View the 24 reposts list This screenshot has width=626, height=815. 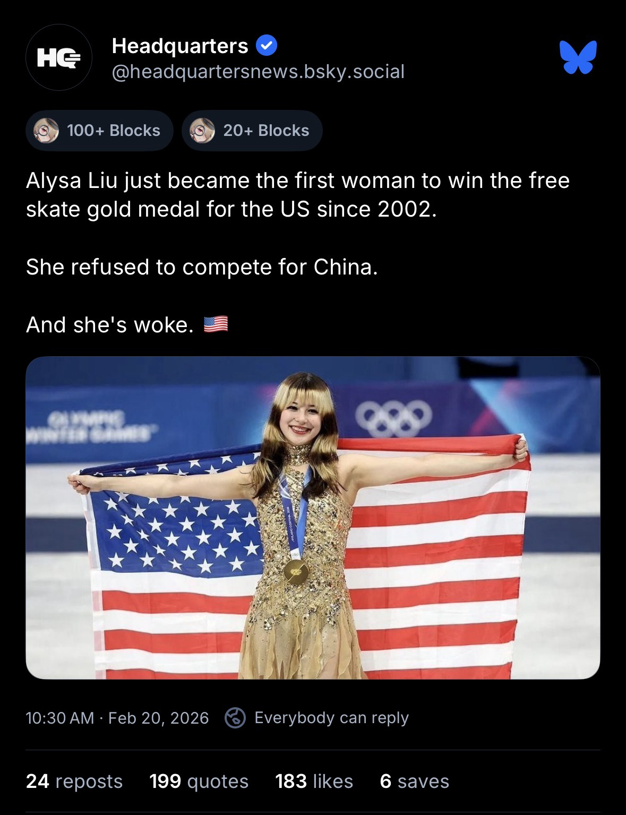pyautogui.click(x=74, y=781)
